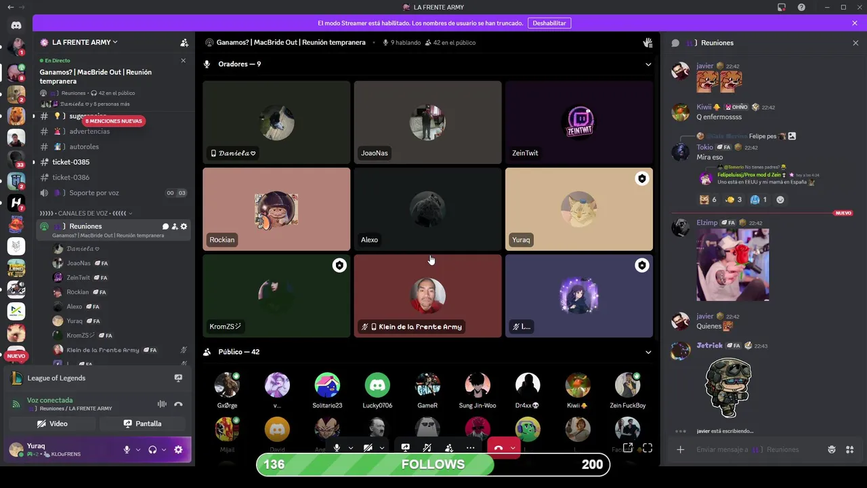Viewport: 867px width, 488px height.
Task: Enter full screen mode for stage
Action: [x=648, y=448]
